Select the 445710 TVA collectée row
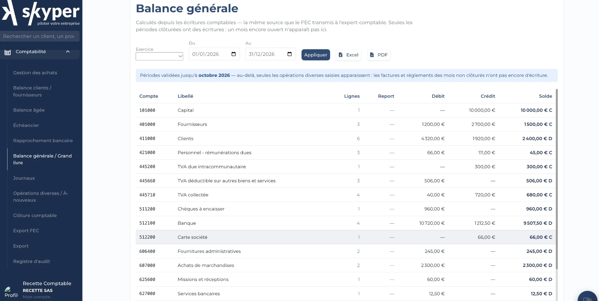Screen dimensions: 599x301 pyautogui.click(x=346, y=195)
